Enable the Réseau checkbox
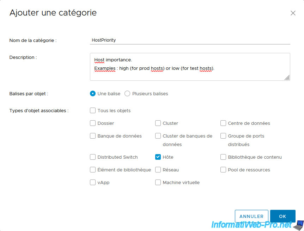 click(158, 170)
